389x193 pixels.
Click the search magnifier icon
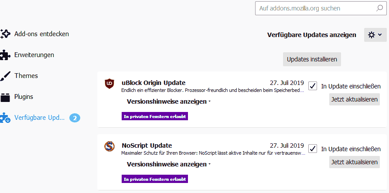(x=379, y=8)
